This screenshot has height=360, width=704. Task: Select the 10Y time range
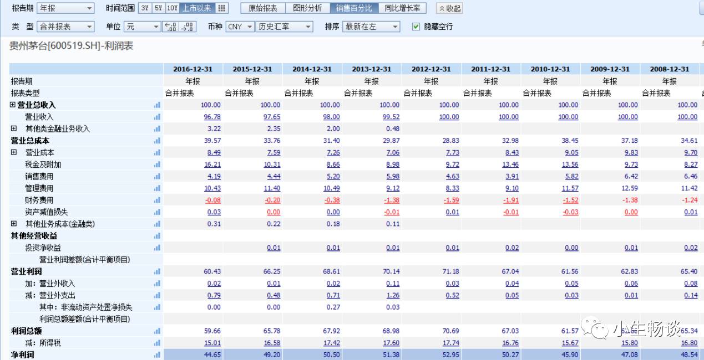[x=173, y=8]
